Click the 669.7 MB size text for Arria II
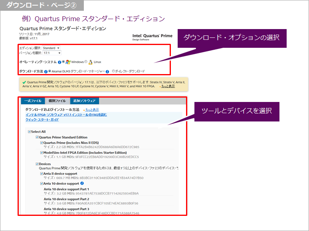 (x=64, y=178)
